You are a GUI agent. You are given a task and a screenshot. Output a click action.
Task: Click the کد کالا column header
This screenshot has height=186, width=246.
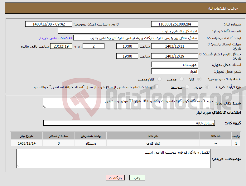216,136
